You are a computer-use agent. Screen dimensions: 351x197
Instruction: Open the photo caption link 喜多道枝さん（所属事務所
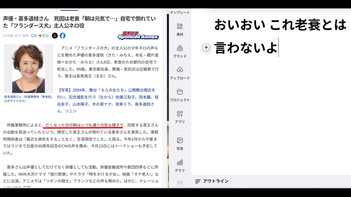(x=28, y=99)
